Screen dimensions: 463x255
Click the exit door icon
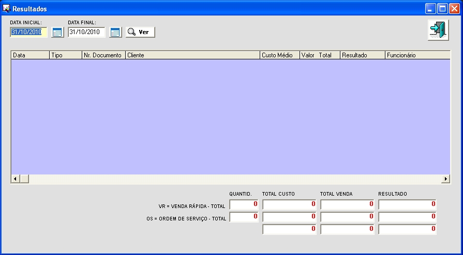pos(438,30)
